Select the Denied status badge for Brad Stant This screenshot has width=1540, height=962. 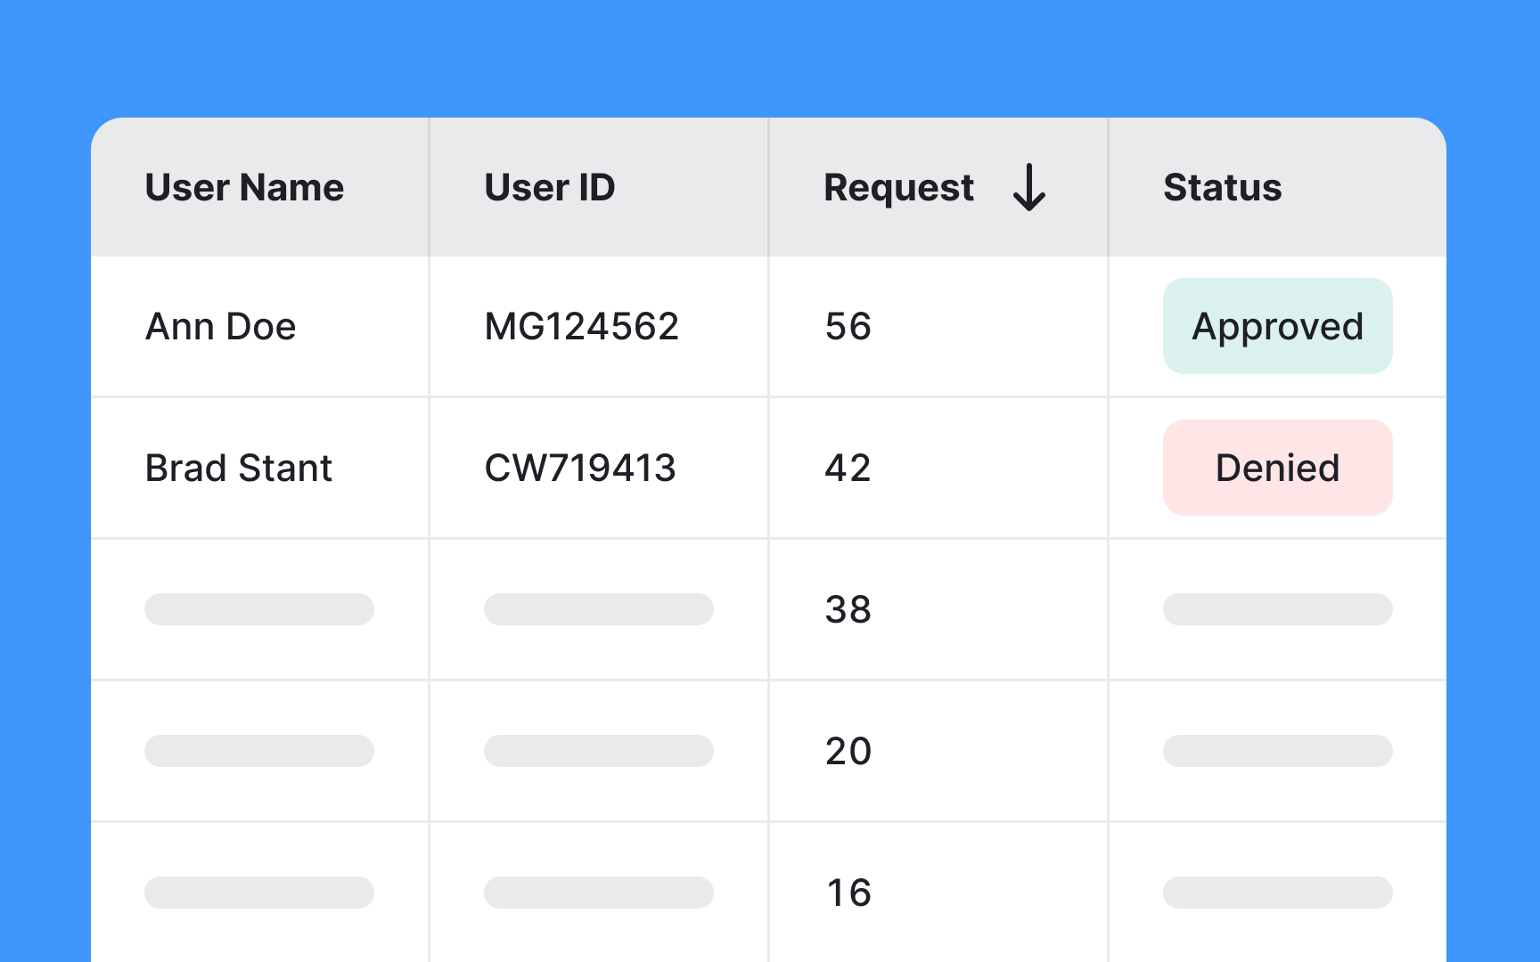(1277, 468)
